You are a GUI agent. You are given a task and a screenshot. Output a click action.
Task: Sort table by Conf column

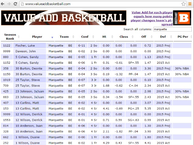[85, 37]
